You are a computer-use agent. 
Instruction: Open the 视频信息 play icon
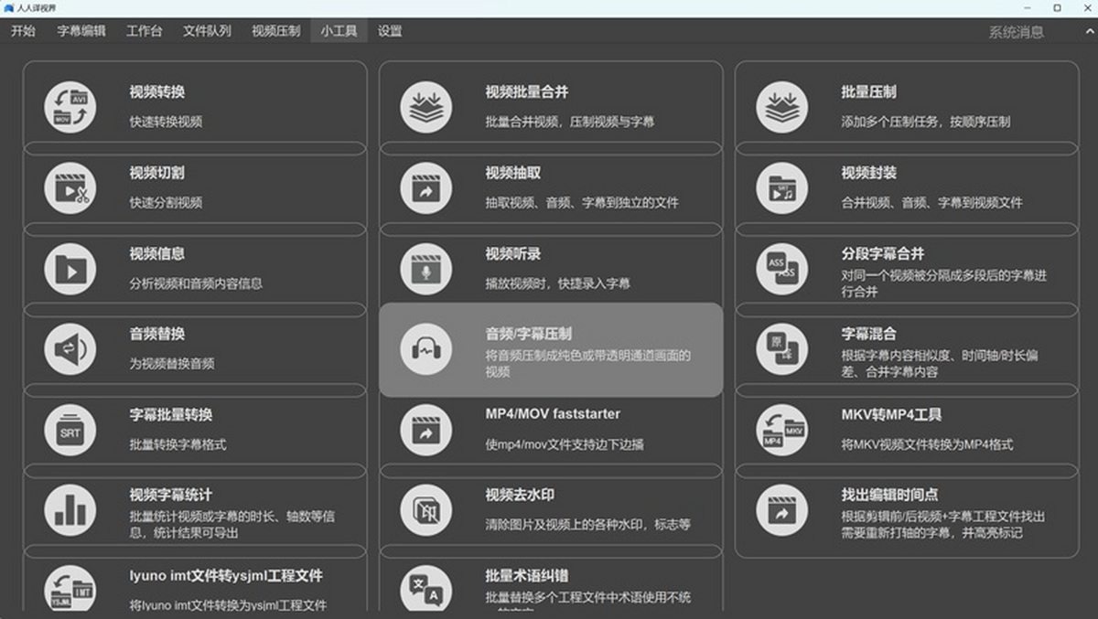(70, 269)
